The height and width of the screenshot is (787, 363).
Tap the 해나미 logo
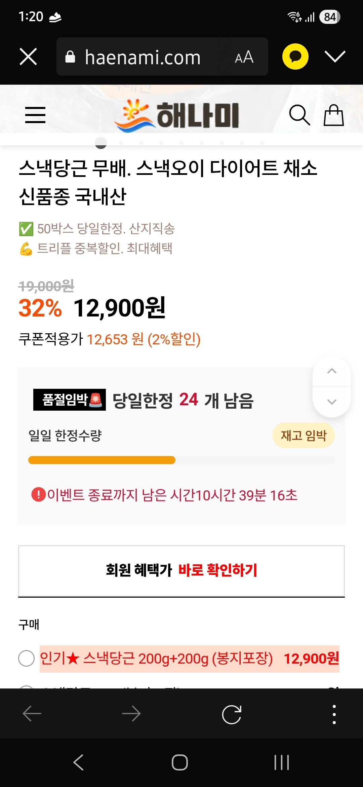(177, 115)
